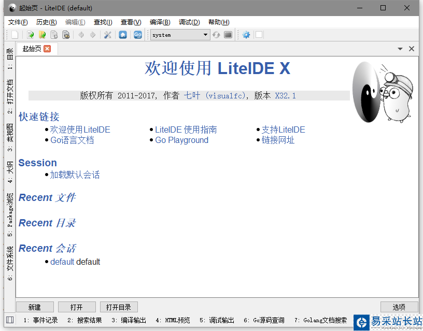Click the 选项 button

click(x=399, y=307)
